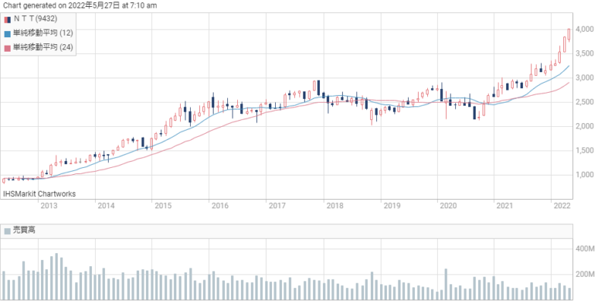The width and height of the screenshot is (608, 301).
Task: Click the 1,000 price axis label
Action: [x=585, y=175]
